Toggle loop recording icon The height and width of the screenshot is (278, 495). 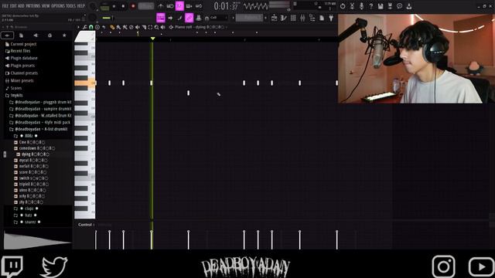pos(199,6)
